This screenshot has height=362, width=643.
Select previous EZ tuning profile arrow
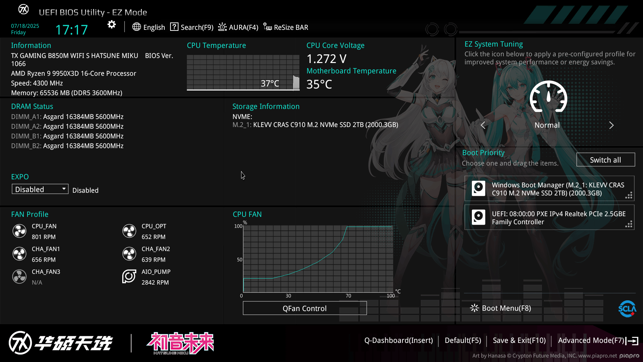pyautogui.click(x=483, y=125)
